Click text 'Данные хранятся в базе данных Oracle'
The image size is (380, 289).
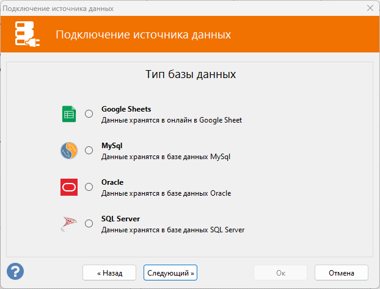166,193
